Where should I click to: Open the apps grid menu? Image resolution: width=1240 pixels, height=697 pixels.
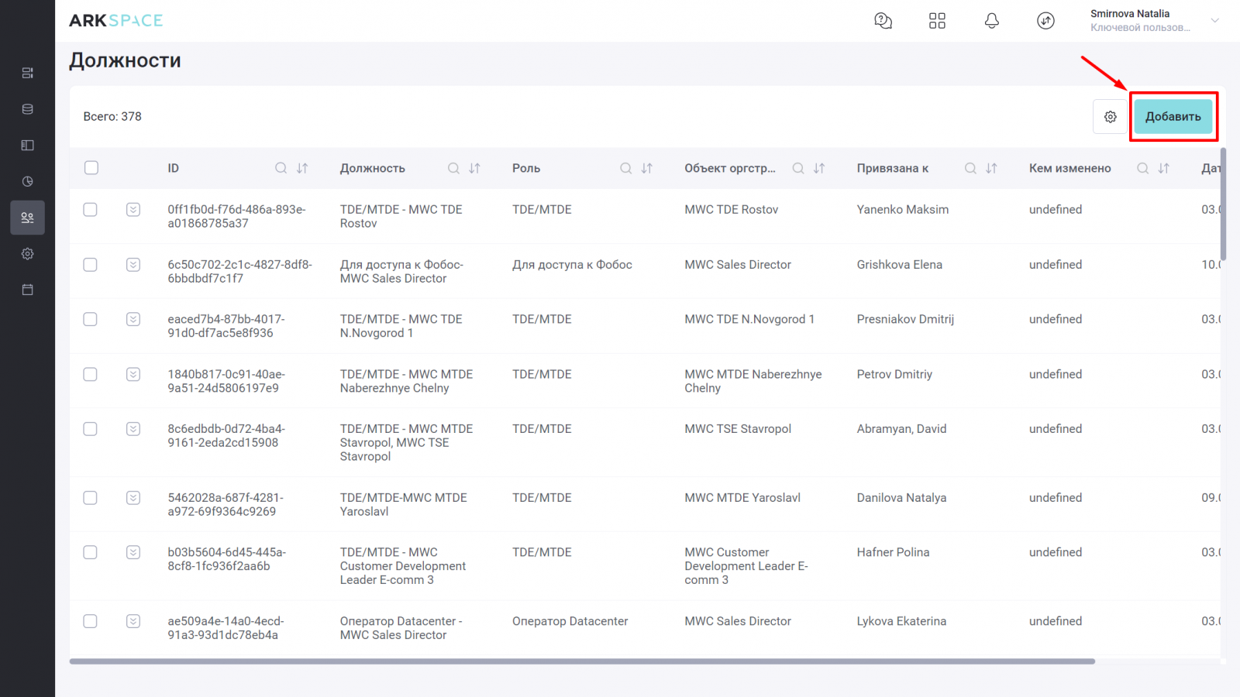pyautogui.click(x=937, y=21)
